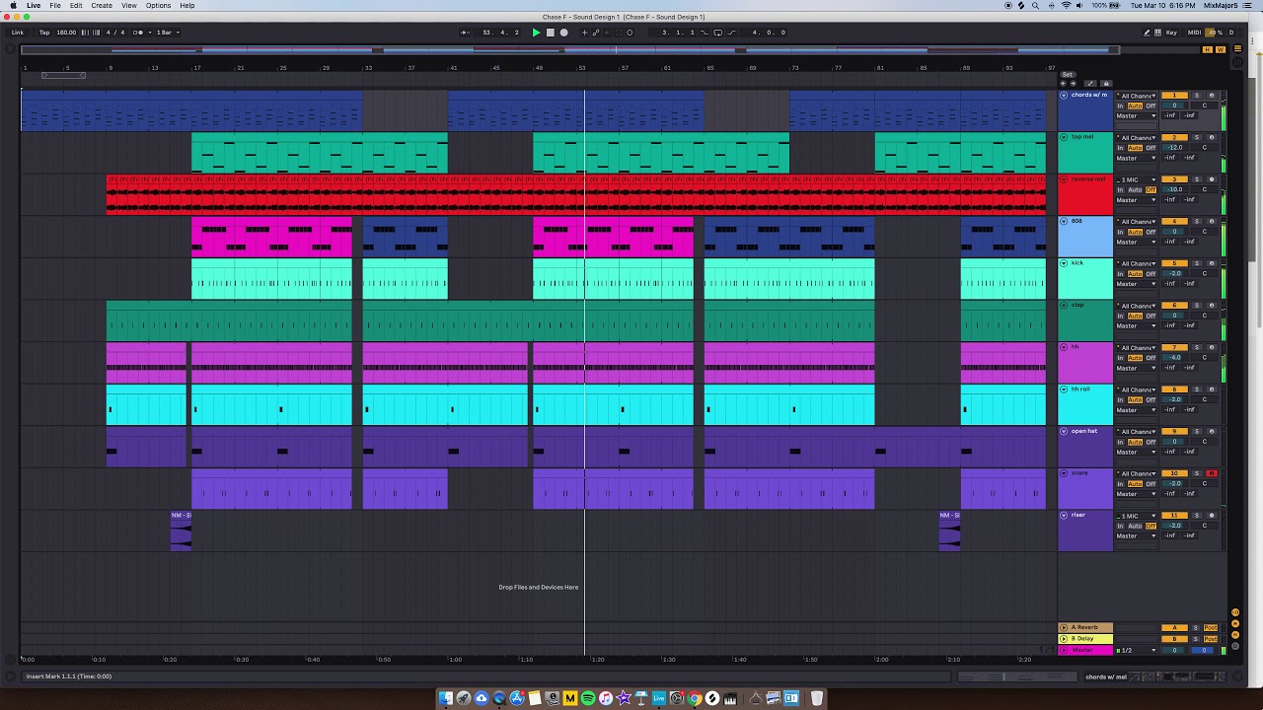The width and height of the screenshot is (1263, 710).
Task: Click the Set locator button
Action: coord(1068,75)
